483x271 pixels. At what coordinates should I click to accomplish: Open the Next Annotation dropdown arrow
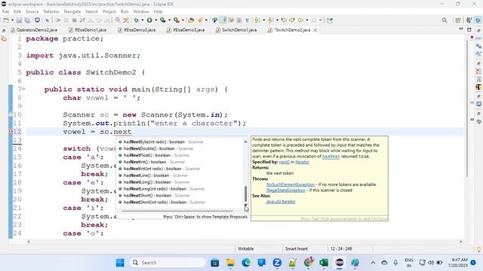click(263, 20)
